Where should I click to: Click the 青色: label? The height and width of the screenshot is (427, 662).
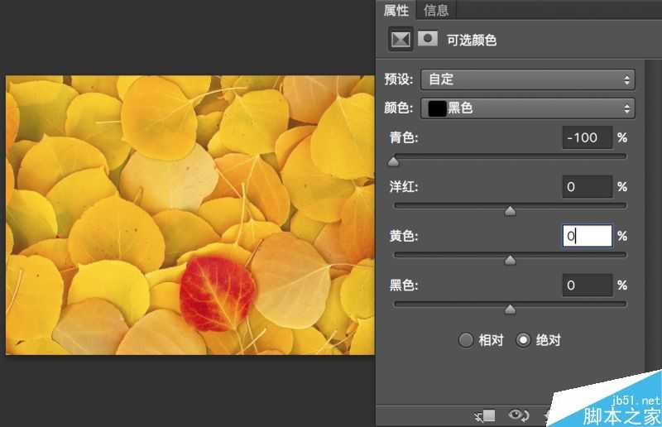pyautogui.click(x=404, y=137)
